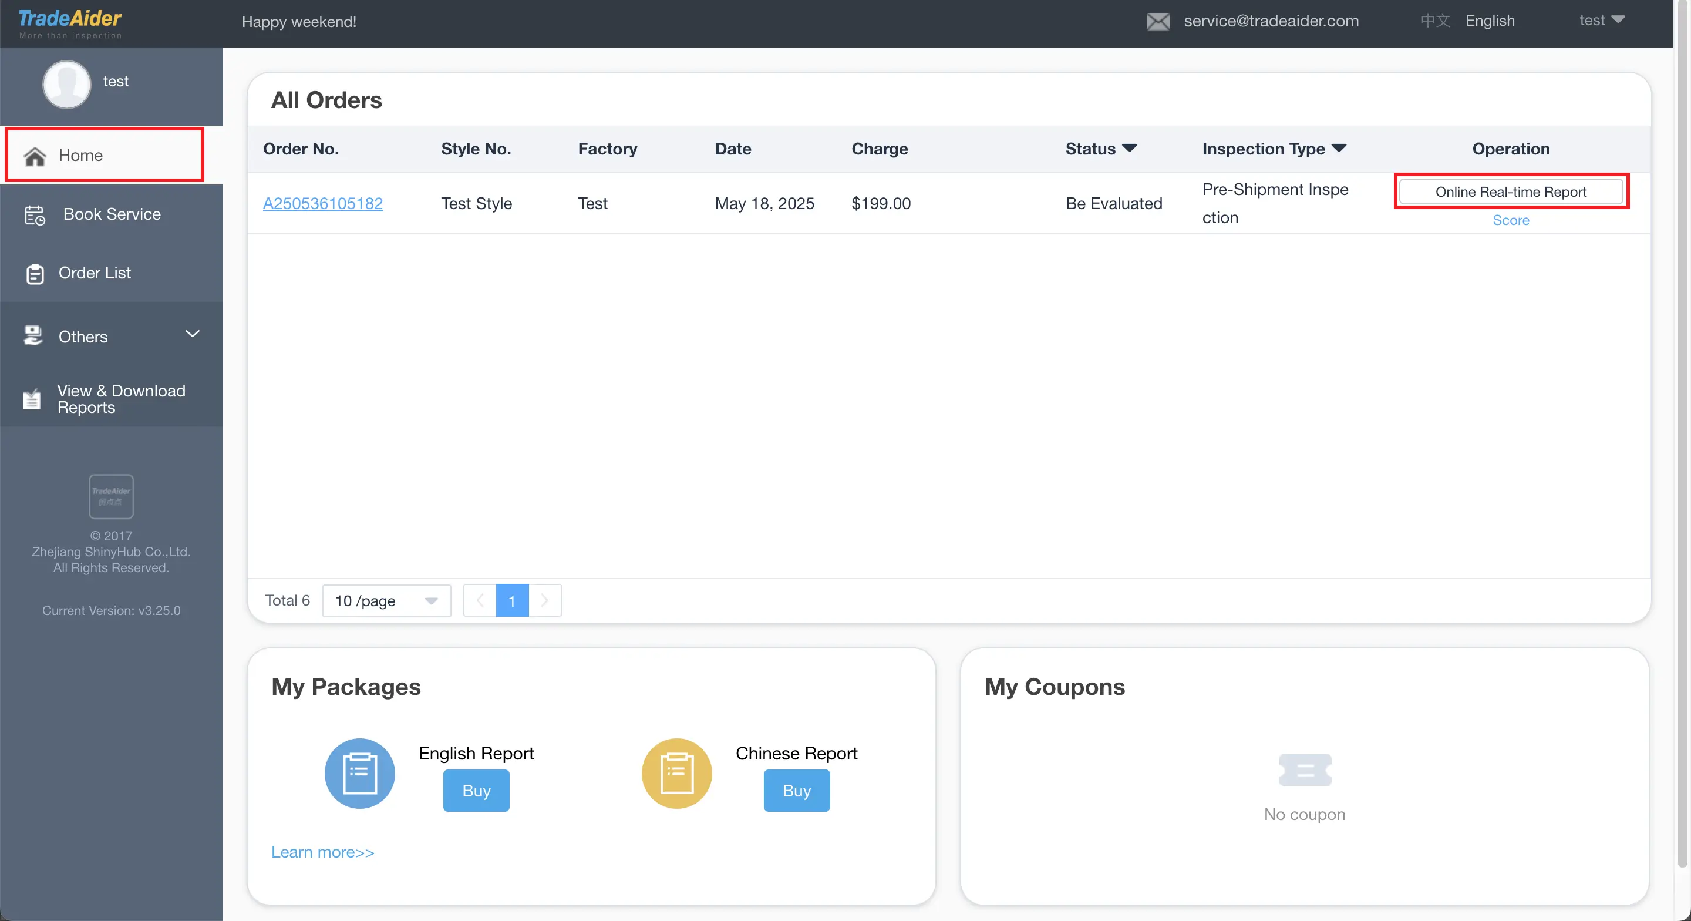Click the Home house icon
Image resolution: width=1691 pixels, height=921 pixels.
[35, 156]
